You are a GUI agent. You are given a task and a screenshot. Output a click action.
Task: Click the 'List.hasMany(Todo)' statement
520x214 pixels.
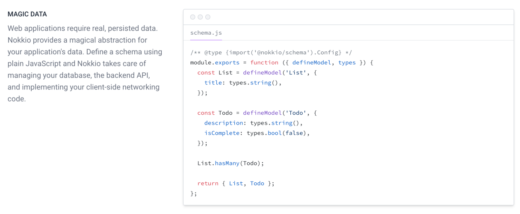tap(231, 163)
